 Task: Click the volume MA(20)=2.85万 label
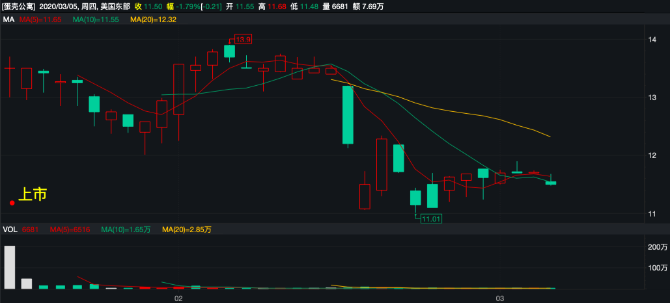click(186, 230)
